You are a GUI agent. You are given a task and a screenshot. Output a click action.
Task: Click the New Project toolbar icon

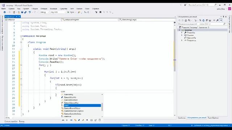tap(14, 12)
